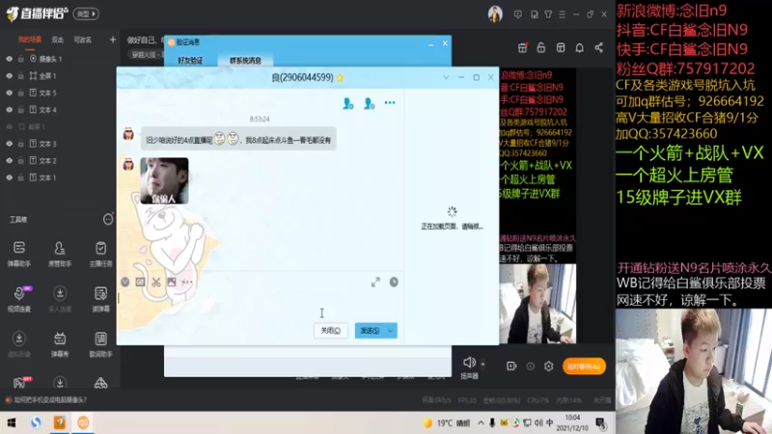Show the hidden 截屏 1 source
The image size is (772, 434).
click(9, 126)
